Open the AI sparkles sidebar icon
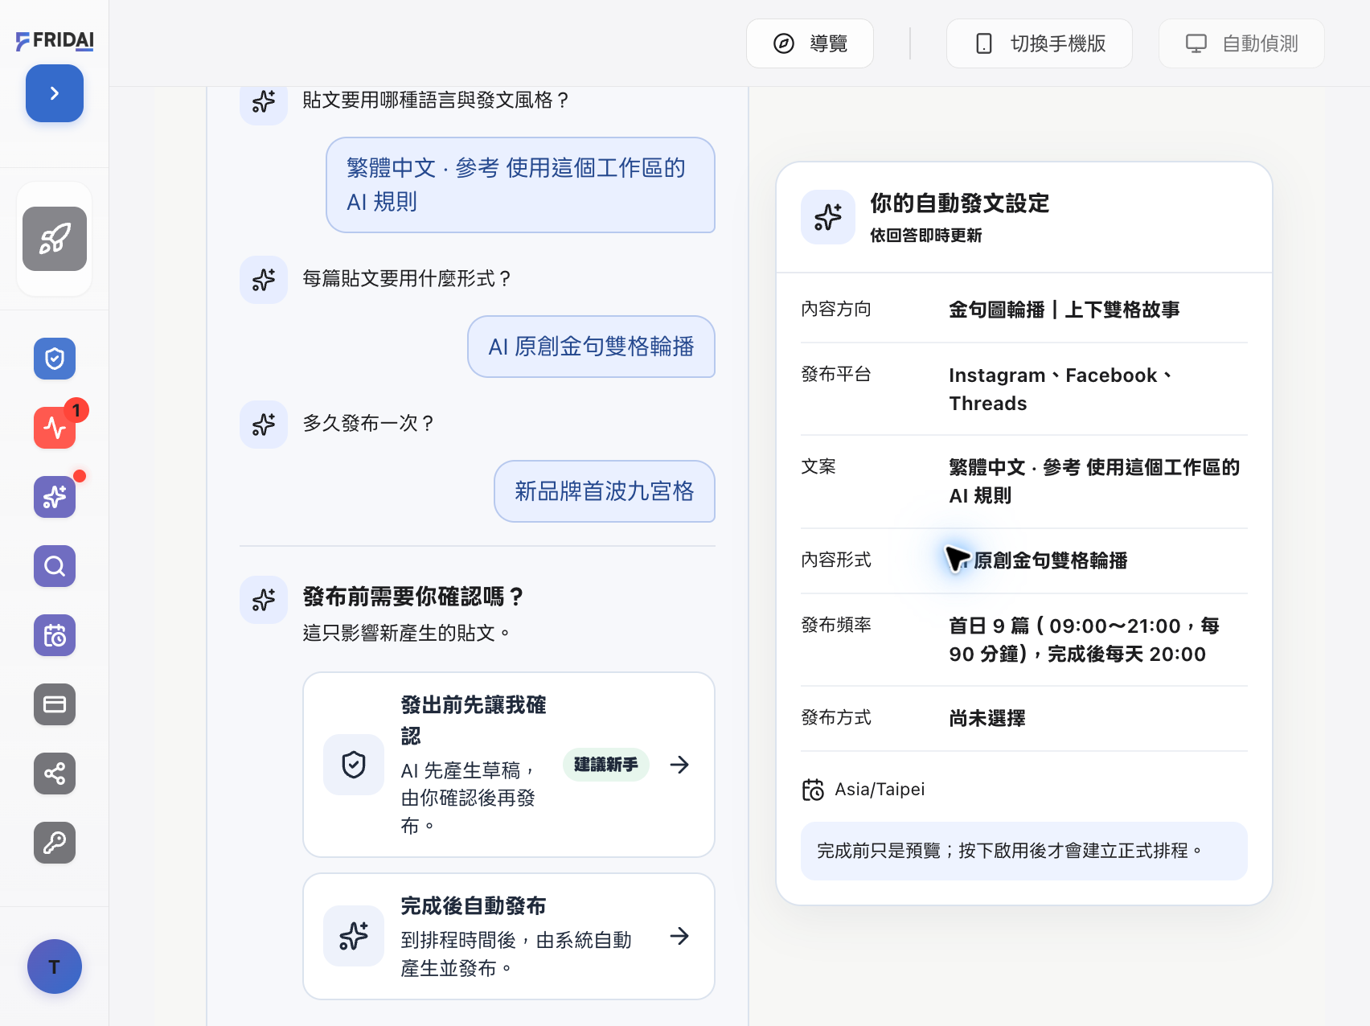Image resolution: width=1370 pixels, height=1026 pixels. pyautogui.click(x=55, y=497)
